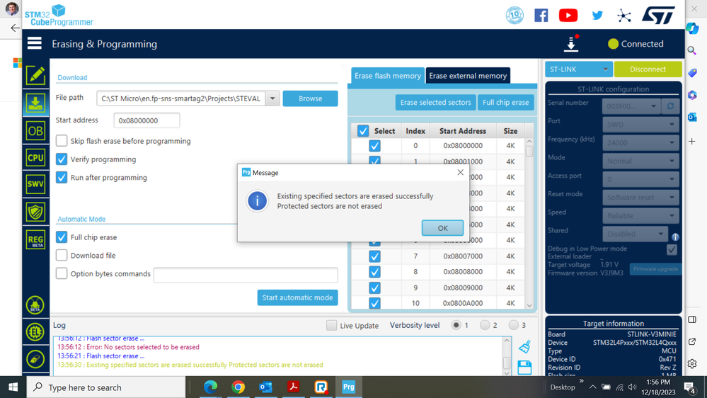Close the Message dialog with X
The height and width of the screenshot is (398, 707).
[460, 172]
